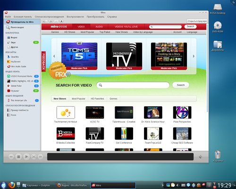This screenshot has height=189, width=236.
Task: Open Tom's Top 5 featured thumbnail
Action: click(79, 56)
